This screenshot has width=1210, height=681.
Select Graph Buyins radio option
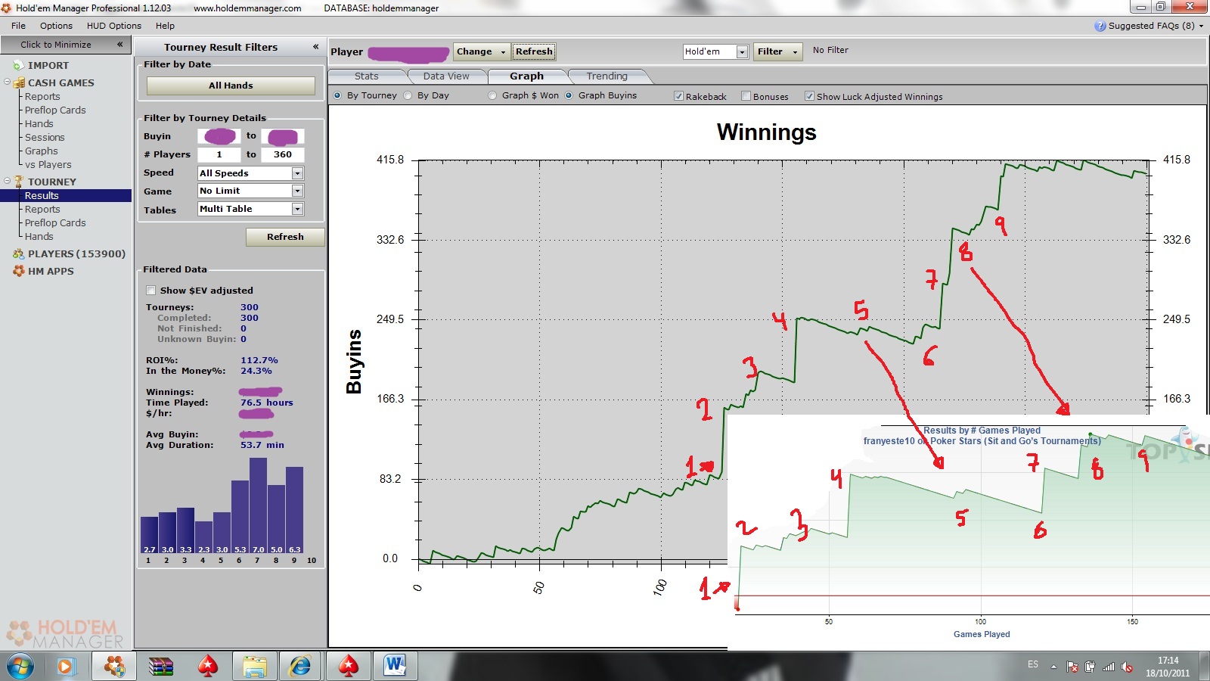coord(569,95)
